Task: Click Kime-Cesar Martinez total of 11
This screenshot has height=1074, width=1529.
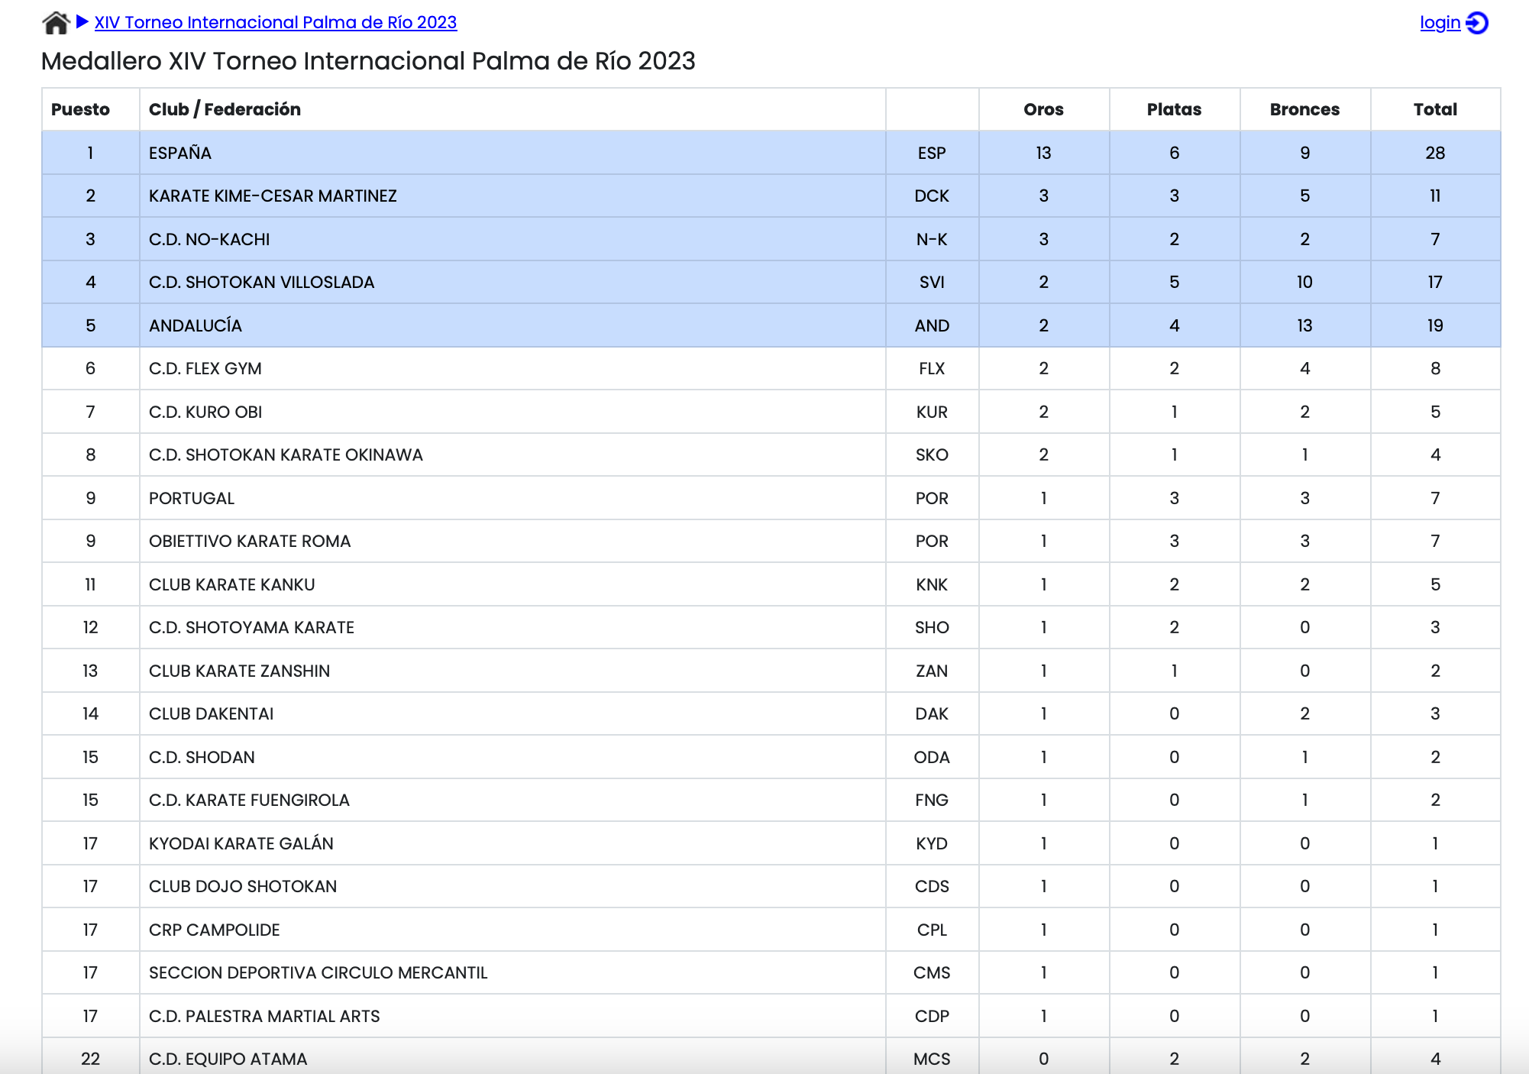Action: (1435, 196)
